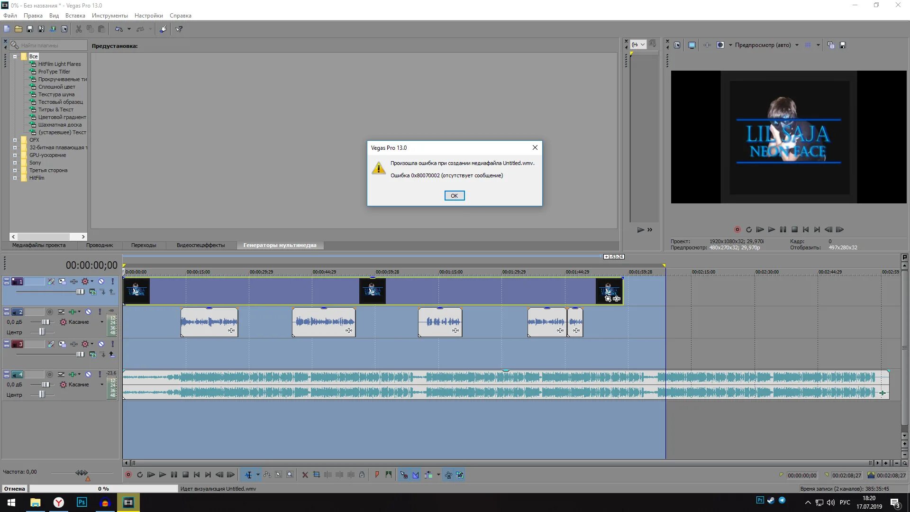Mute video track 1
Screen dimensions: 910x512
(x=101, y=282)
